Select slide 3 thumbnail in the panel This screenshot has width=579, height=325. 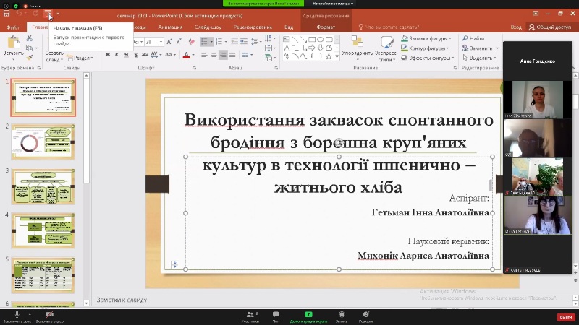43,186
